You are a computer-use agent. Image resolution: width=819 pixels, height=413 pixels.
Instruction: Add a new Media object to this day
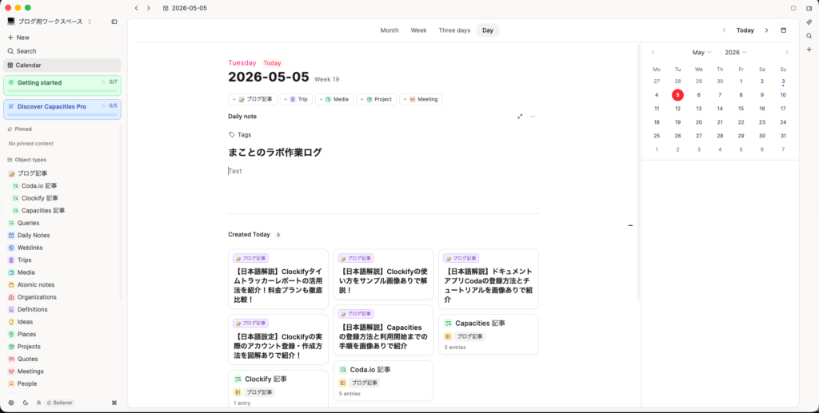[334, 99]
